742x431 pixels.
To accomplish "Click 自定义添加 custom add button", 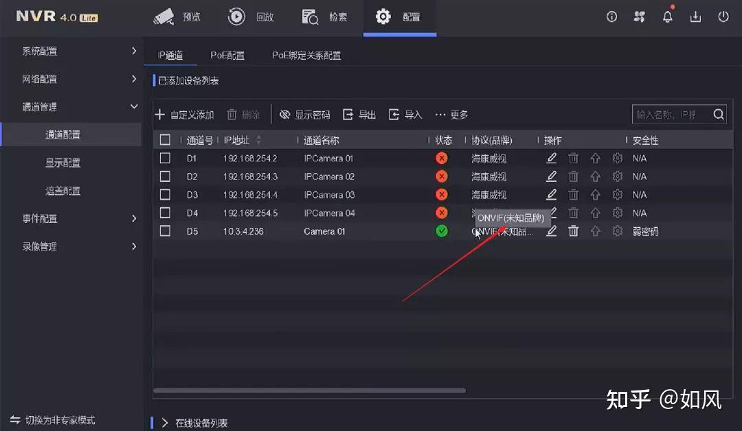I will [x=184, y=115].
